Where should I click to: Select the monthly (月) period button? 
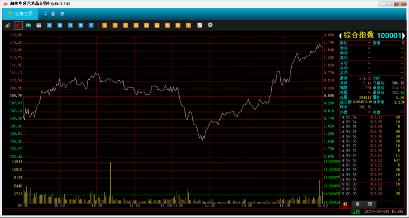70,25
